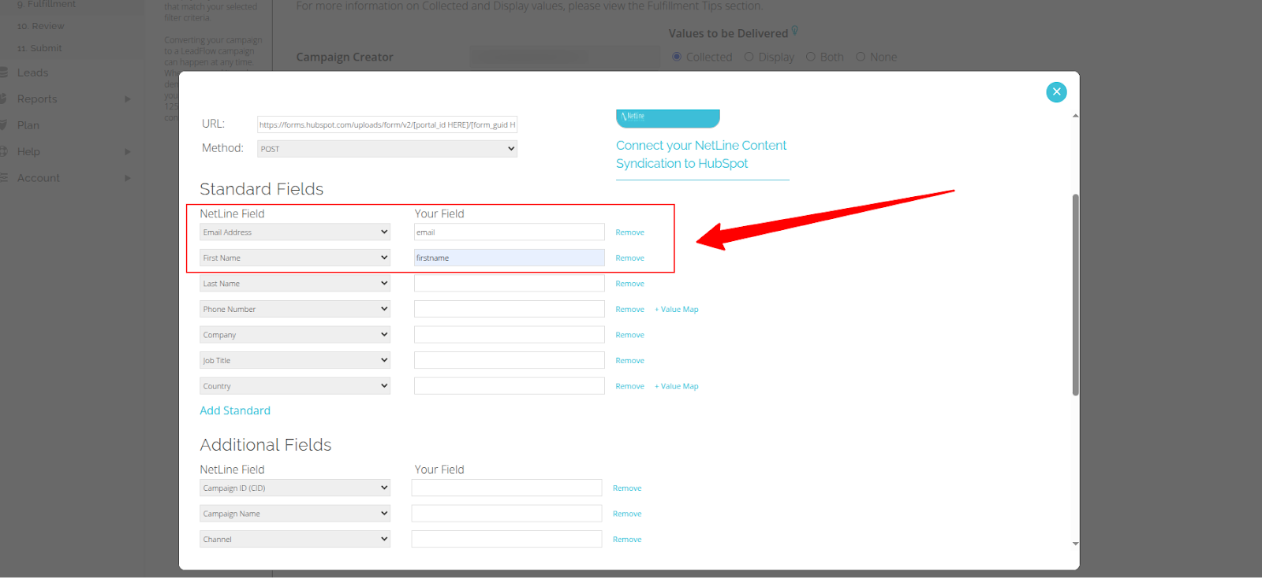Expand the Help submenu arrow

tap(127, 152)
